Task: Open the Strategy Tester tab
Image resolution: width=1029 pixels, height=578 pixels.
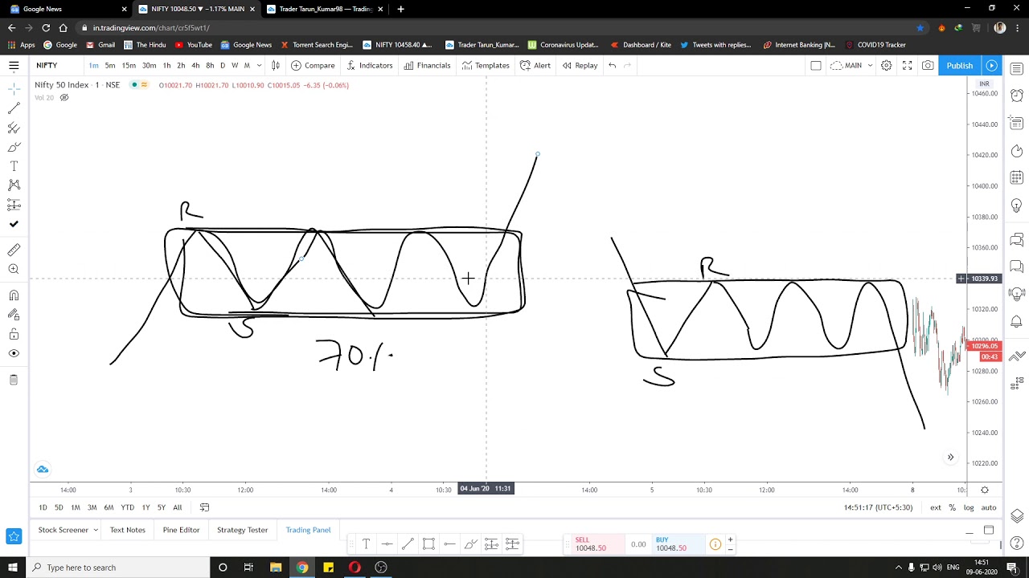Action: click(x=242, y=530)
